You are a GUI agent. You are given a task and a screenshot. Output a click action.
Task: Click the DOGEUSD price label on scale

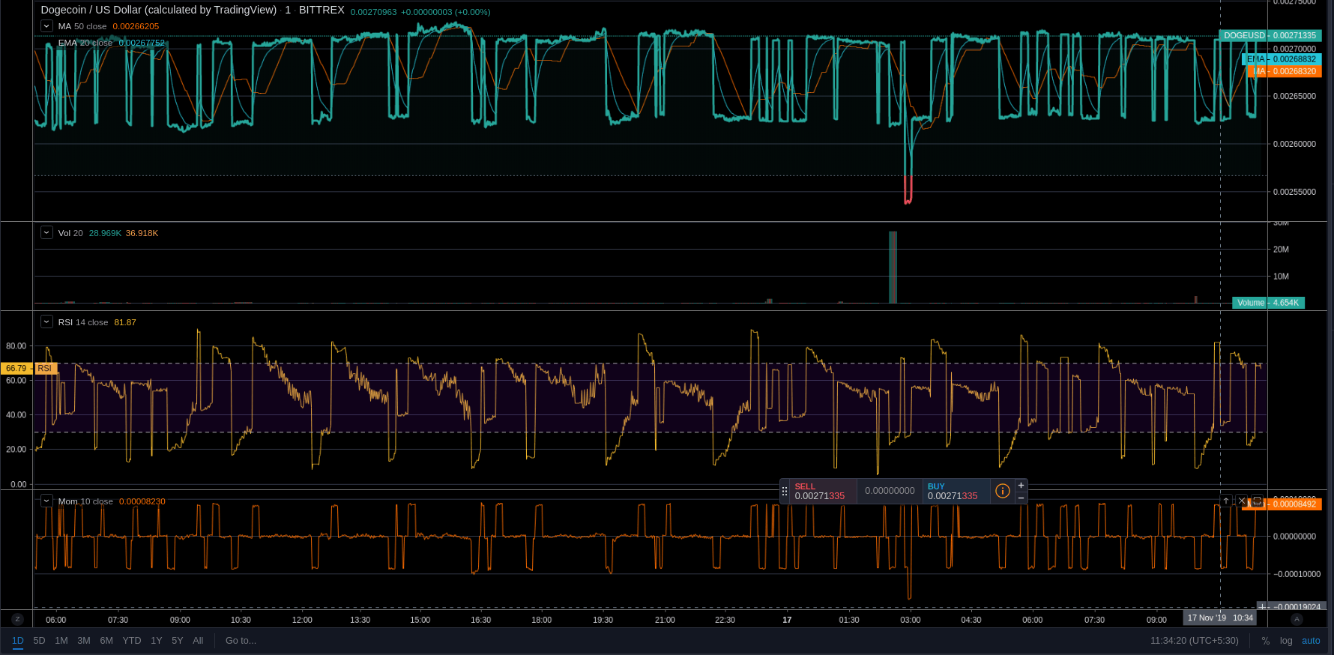[x=1270, y=35]
